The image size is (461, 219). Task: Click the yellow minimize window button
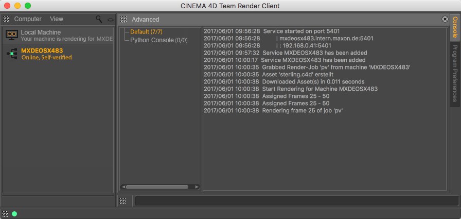[x=17, y=6]
